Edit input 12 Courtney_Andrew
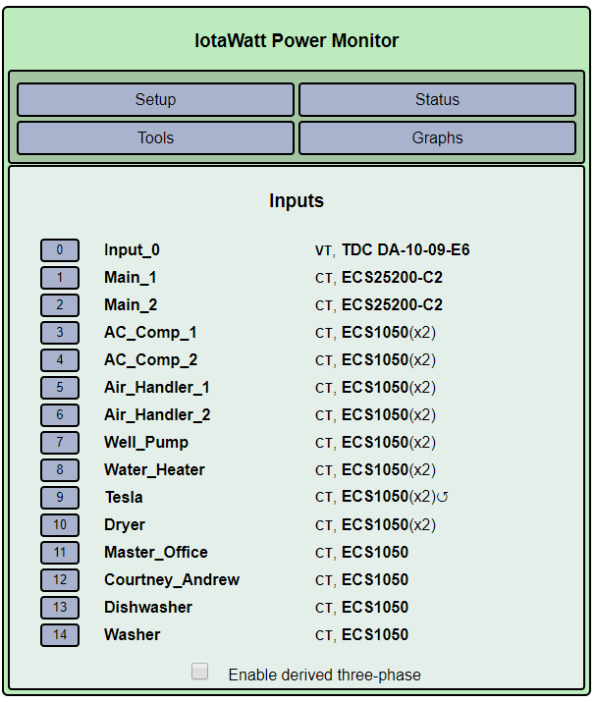 click(x=60, y=580)
